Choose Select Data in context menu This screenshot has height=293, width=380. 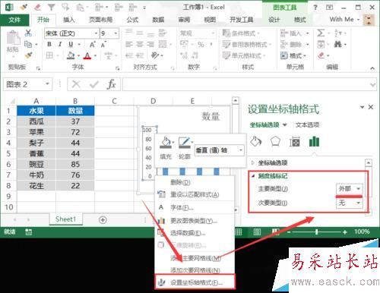[x=188, y=233]
